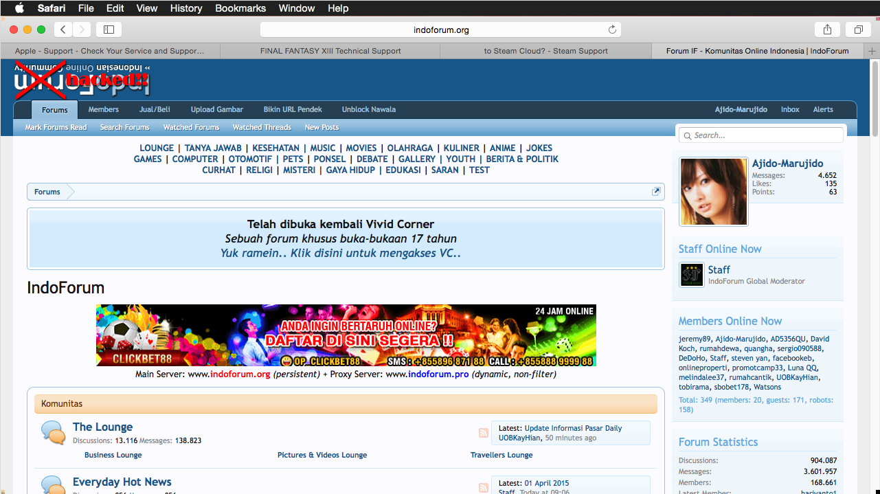Select Forums navigation tab
Image resolution: width=880 pixels, height=494 pixels.
(x=55, y=110)
